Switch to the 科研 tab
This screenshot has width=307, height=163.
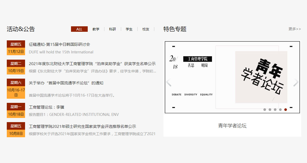(113, 29)
